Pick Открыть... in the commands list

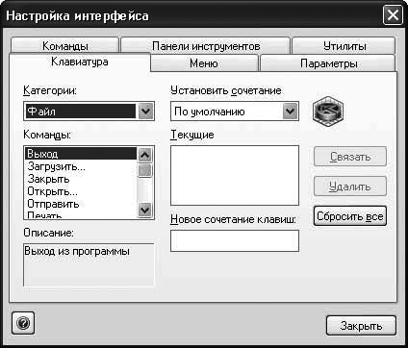click(81, 191)
